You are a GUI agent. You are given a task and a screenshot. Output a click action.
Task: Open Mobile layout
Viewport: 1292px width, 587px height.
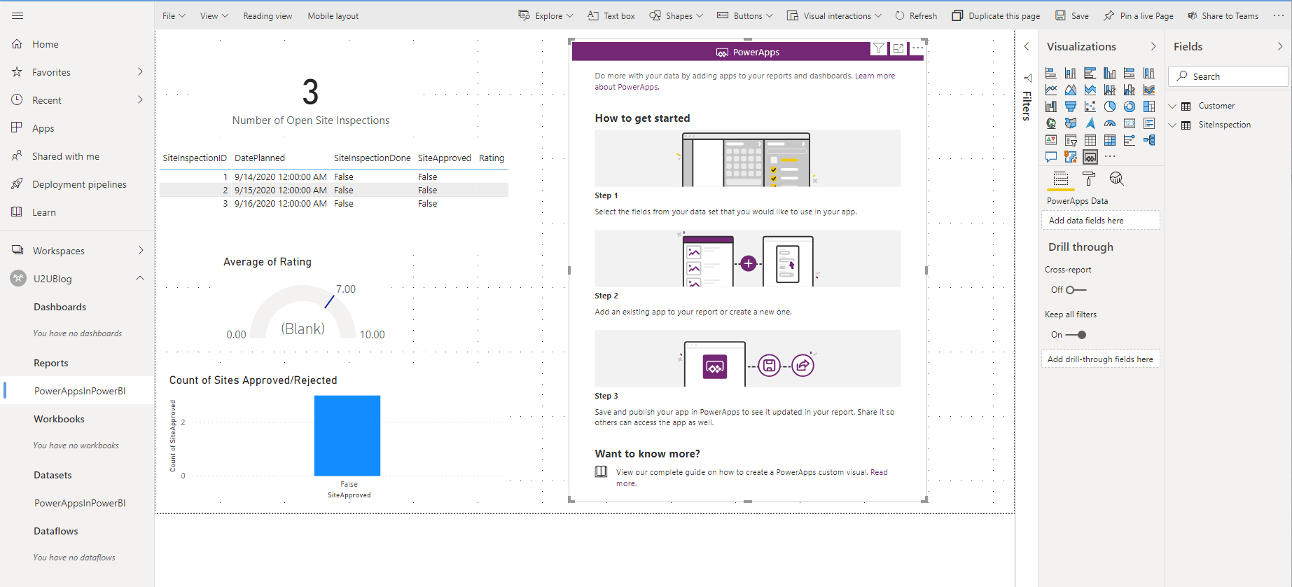(333, 15)
